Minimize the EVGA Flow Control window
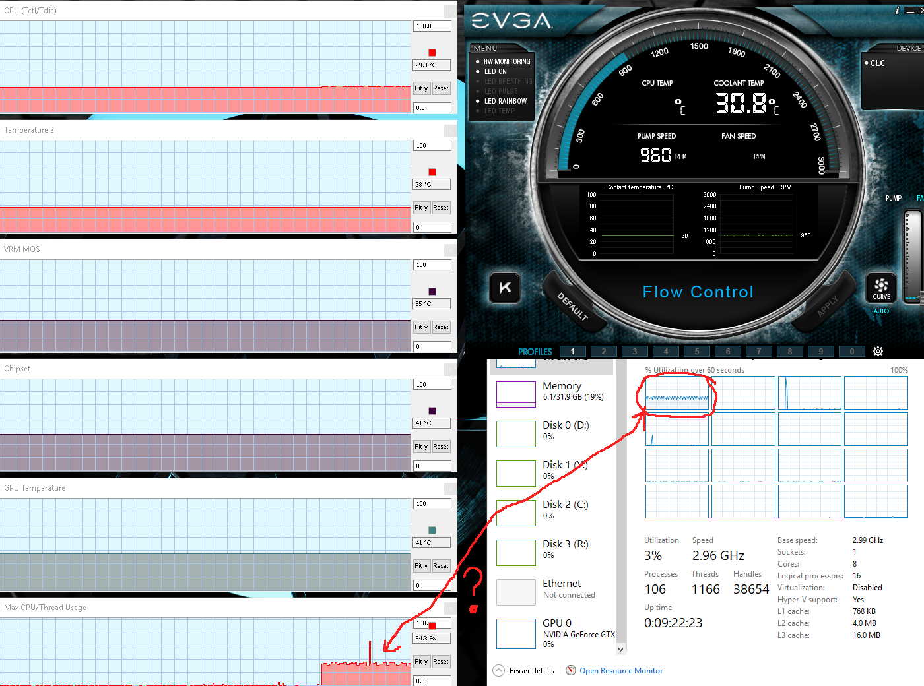The width and height of the screenshot is (924, 686). tap(910, 11)
